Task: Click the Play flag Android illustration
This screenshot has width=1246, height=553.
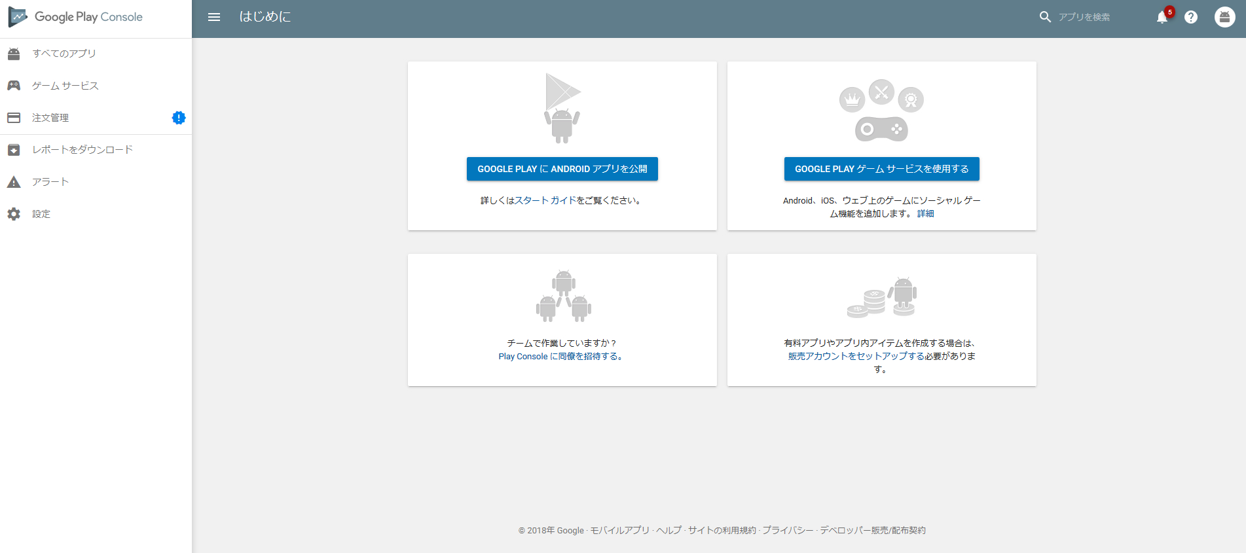Action: tap(562, 108)
